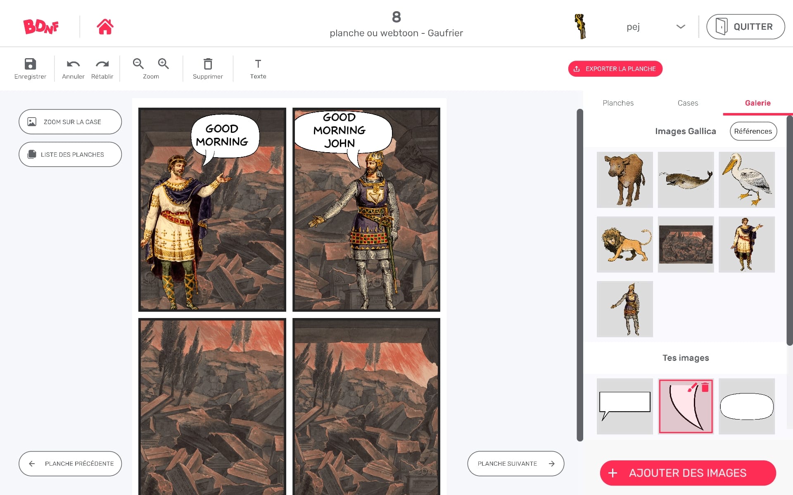Select the zoom-in magnifier icon

pos(163,64)
